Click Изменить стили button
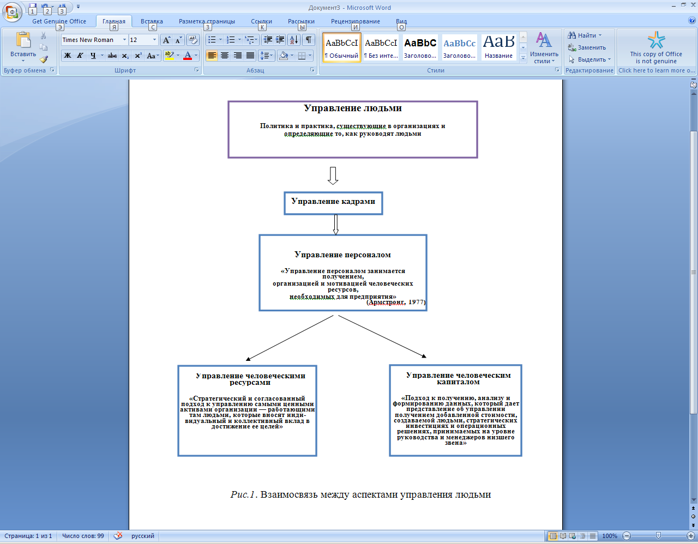698x544 pixels. 544,47
